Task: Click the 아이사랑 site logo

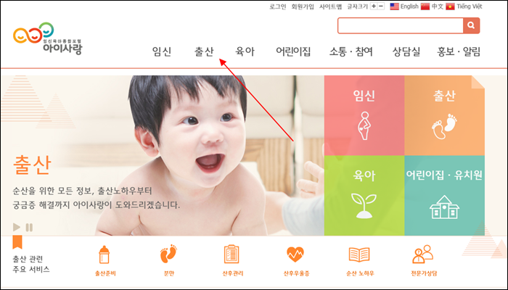Action: pos(48,38)
